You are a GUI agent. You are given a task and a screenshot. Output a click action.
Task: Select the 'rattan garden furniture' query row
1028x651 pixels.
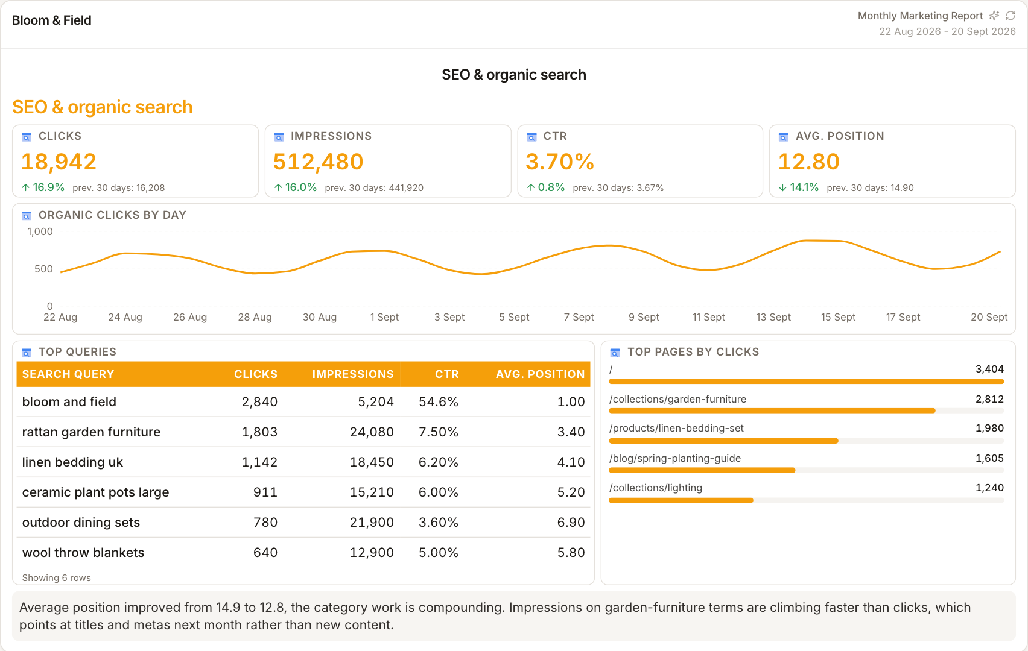[303, 432]
